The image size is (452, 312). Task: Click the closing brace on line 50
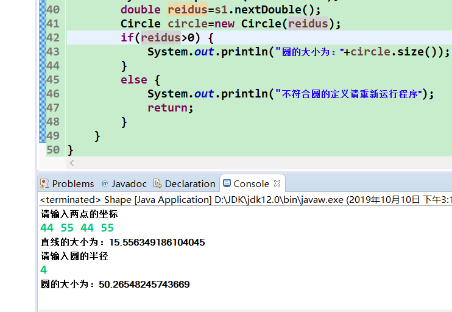click(70, 150)
